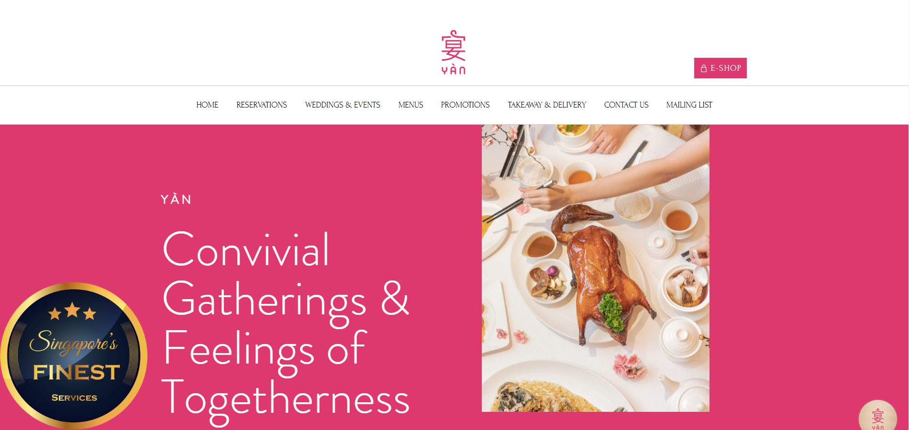Click the lock icon in E-SHOP button

[704, 68]
